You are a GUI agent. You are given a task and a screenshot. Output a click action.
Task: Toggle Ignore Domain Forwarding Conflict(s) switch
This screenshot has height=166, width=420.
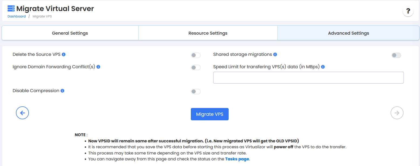pyautogui.click(x=196, y=68)
